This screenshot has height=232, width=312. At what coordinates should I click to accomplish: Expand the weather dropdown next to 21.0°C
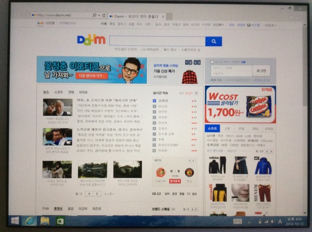tap(196, 93)
